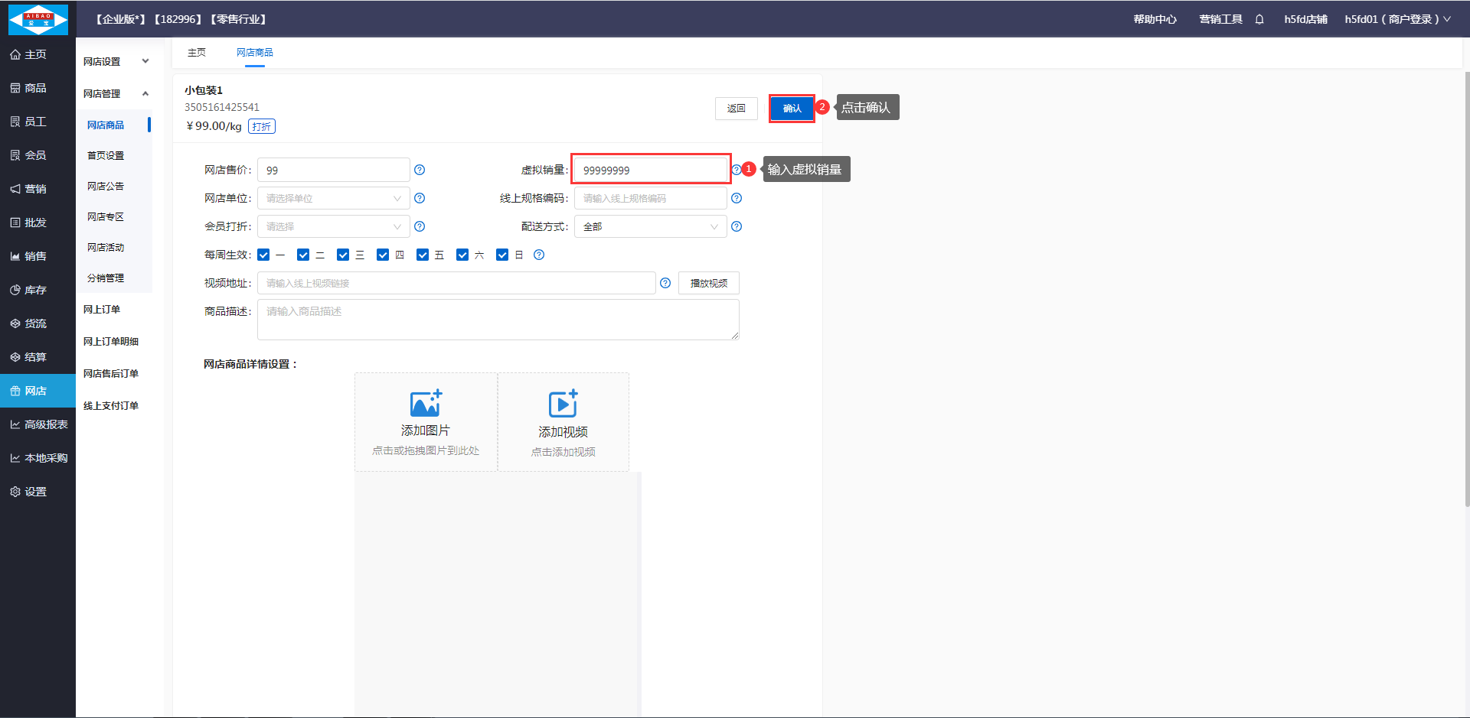Click the add video icon
This screenshot has height=718, width=1470.
coord(563,404)
